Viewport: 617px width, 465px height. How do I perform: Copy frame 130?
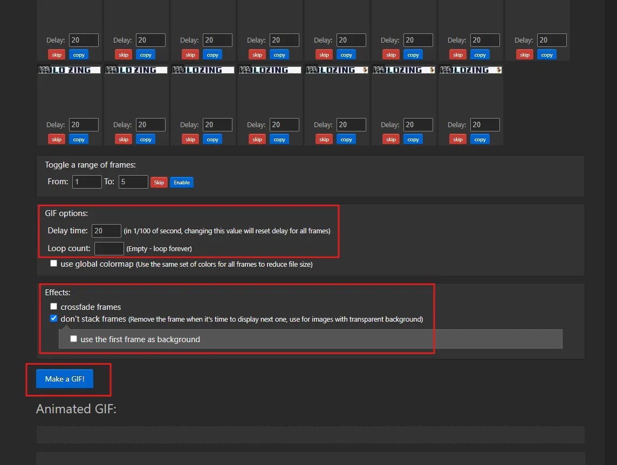[146, 140]
